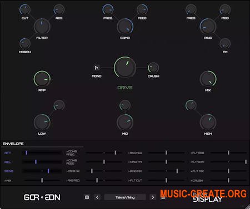Viewport: 250px width, 209px height.
Task: Move the >RING FM modulation slider
Action: tap(166, 162)
